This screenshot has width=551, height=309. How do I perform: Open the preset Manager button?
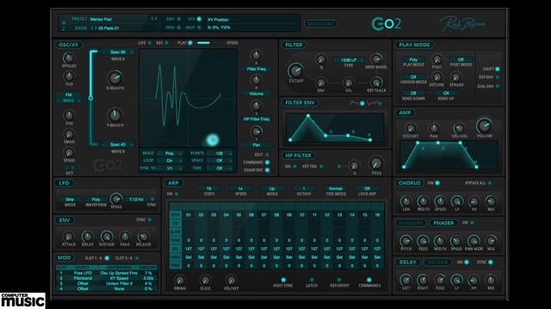pos(320,24)
